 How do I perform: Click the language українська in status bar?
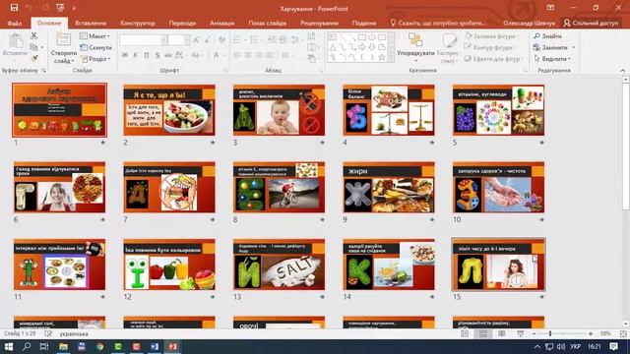[x=74, y=334]
